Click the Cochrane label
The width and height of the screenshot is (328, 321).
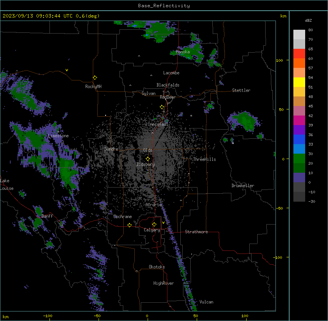(x=123, y=217)
